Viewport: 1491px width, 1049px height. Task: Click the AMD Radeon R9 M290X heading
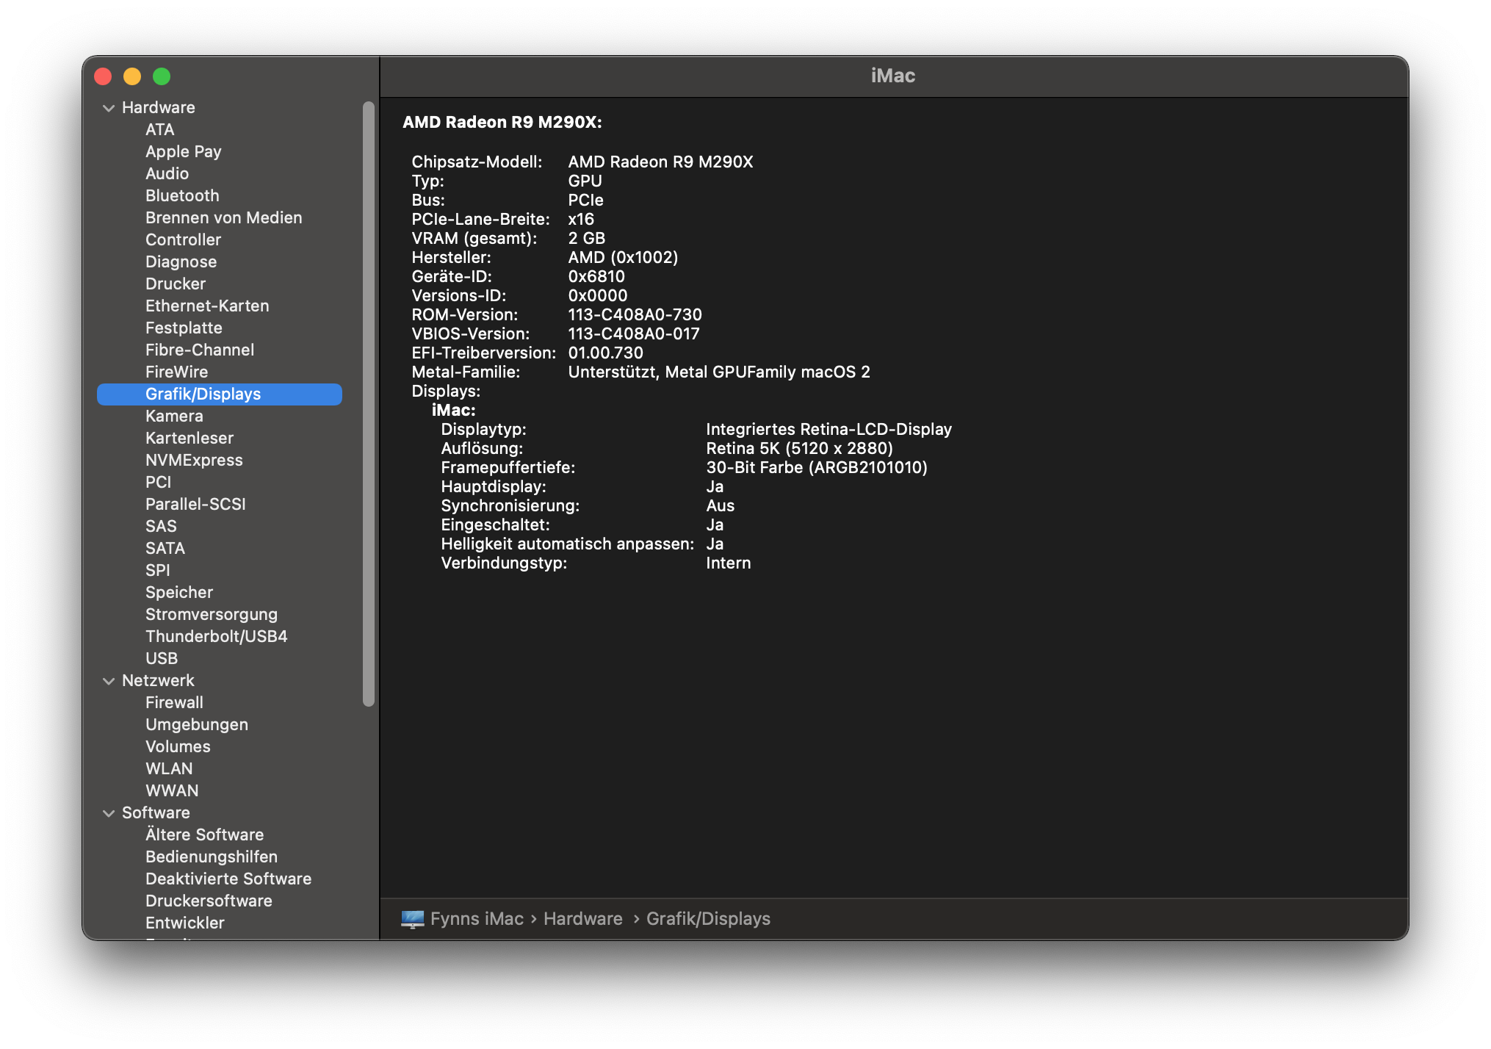(502, 122)
